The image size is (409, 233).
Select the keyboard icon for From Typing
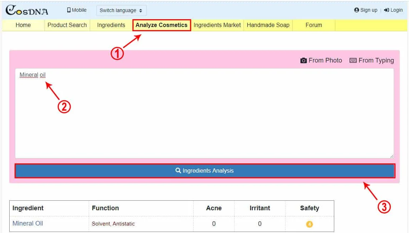353,60
